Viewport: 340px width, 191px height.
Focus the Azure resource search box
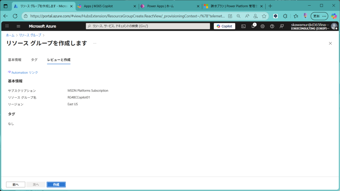coord(148,26)
